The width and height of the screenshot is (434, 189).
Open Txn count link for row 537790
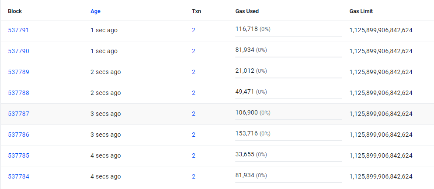(194, 51)
